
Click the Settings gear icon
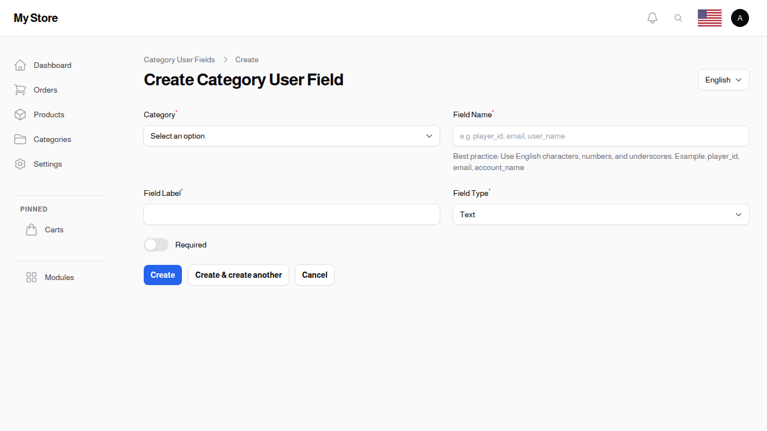click(20, 164)
